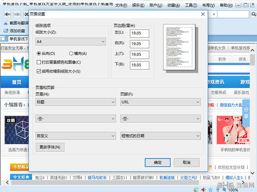257x192 pixels.
Task: Click the browser search input box
Action: [x=233, y=14]
